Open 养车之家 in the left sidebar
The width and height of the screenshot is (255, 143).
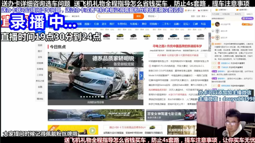(x=40, y=81)
